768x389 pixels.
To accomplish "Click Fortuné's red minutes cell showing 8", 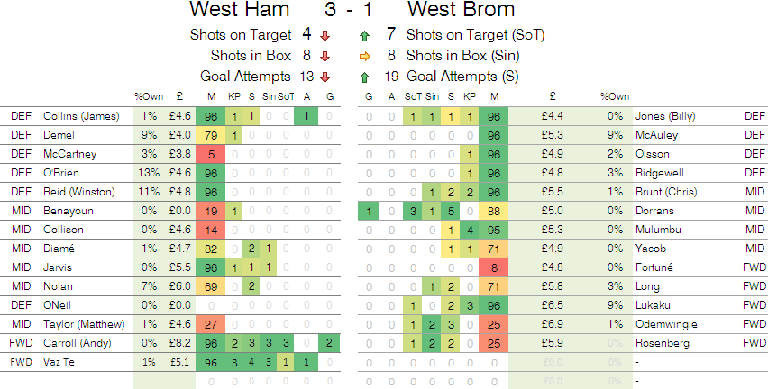I will (x=494, y=267).
